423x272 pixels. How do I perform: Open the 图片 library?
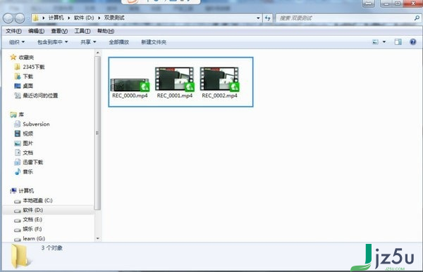click(x=23, y=143)
